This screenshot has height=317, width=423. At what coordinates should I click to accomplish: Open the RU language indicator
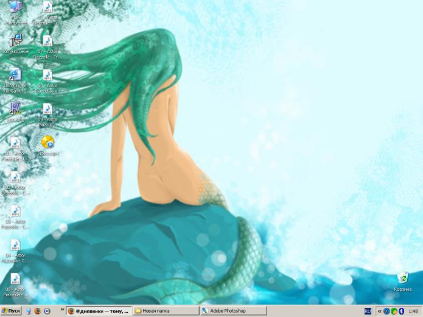pos(368,312)
